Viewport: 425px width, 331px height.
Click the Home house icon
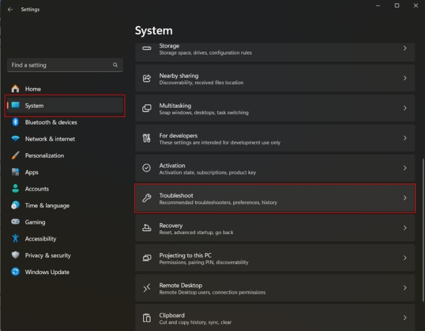(16, 89)
